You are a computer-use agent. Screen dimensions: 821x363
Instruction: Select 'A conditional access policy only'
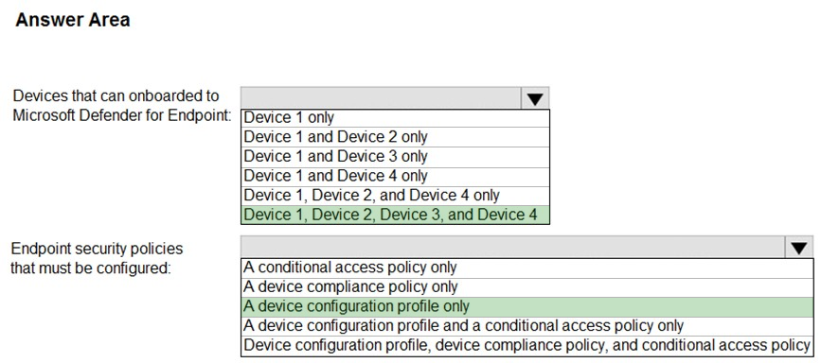point(527,268)
